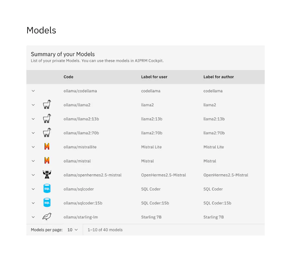
Task: Click the Label for user column header
Action: point(154,77)
